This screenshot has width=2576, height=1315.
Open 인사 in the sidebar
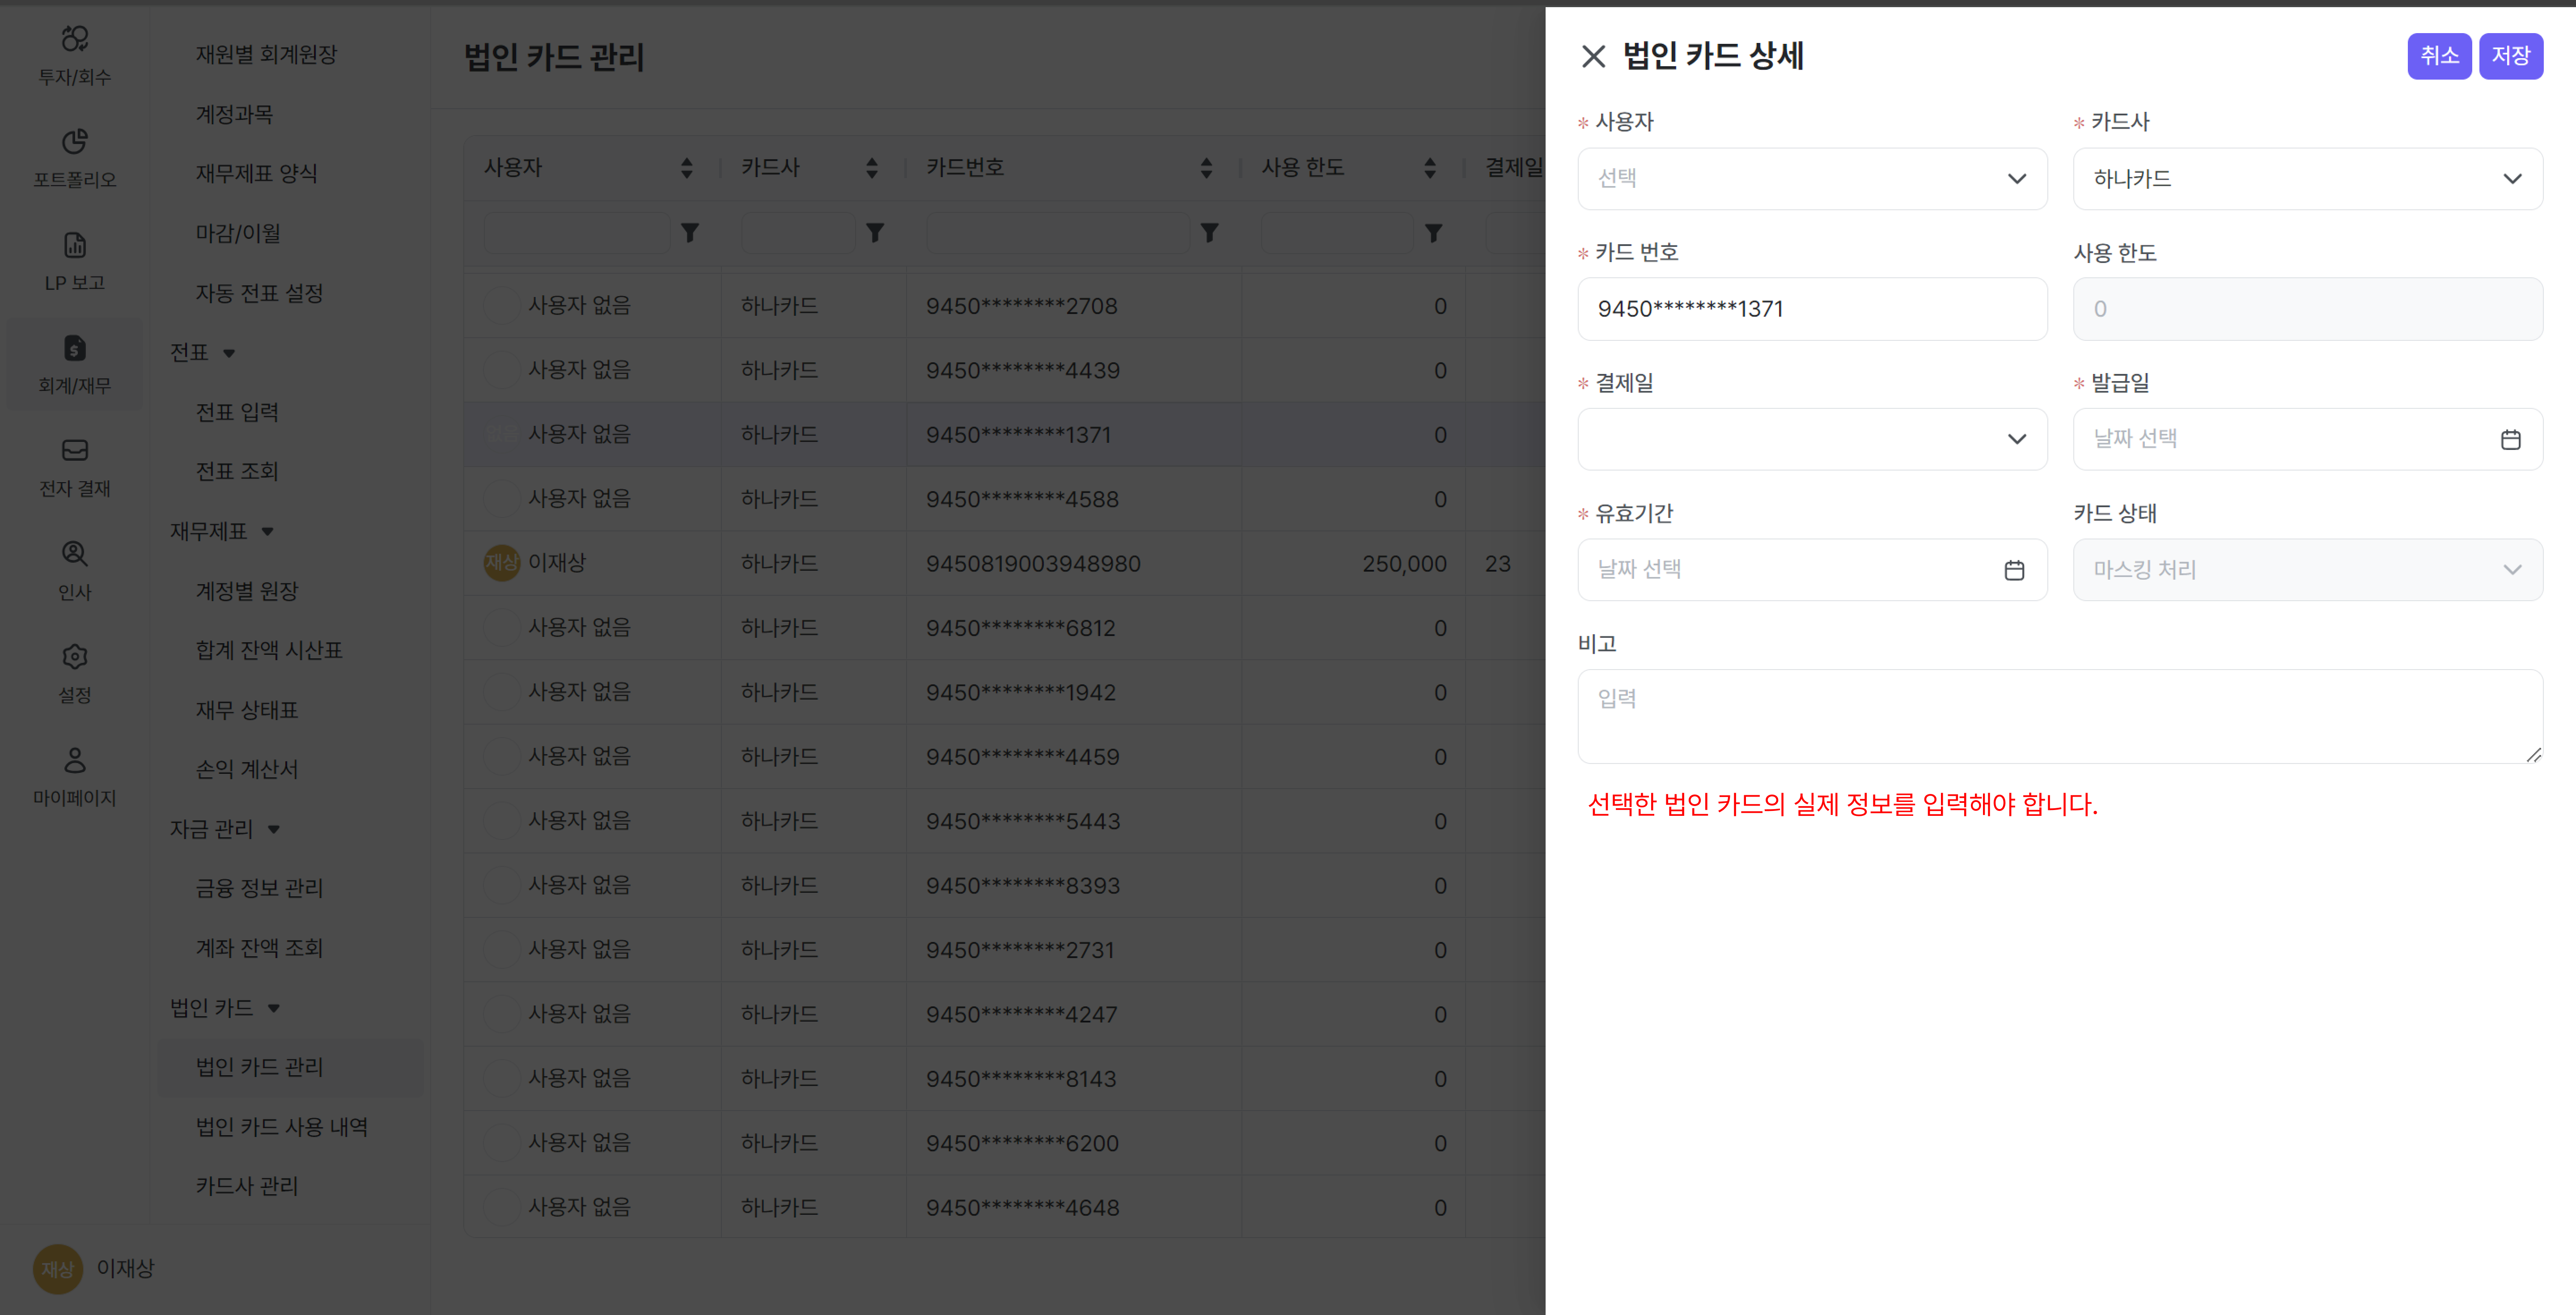[x=75, y=571]
